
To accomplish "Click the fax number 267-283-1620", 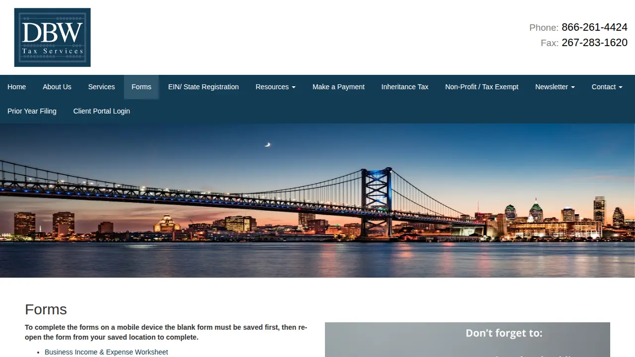I will (594, 43).
